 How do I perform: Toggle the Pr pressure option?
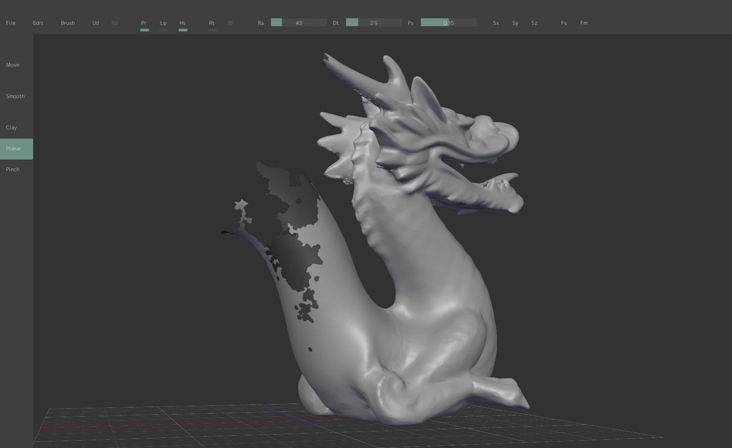point(144,23)
